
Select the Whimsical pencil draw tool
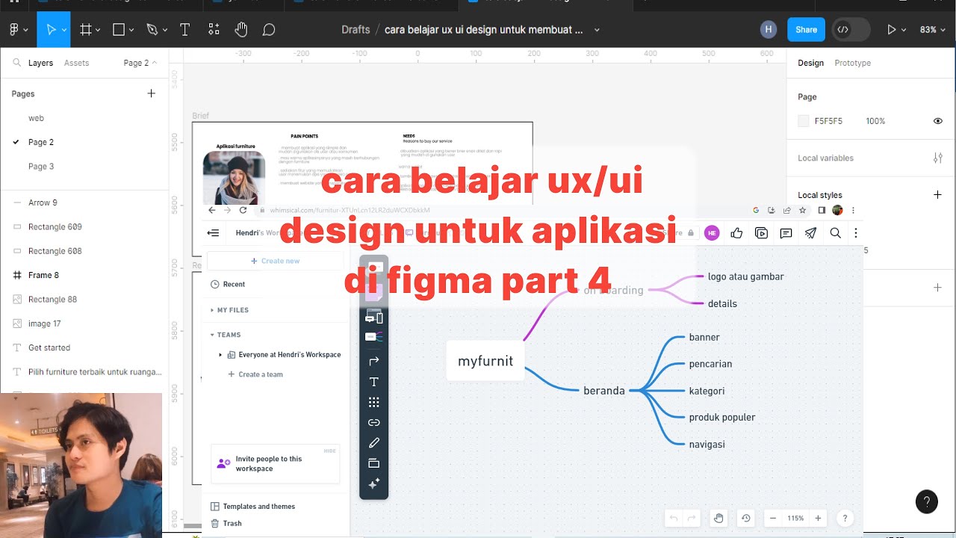tap(374, 443)
